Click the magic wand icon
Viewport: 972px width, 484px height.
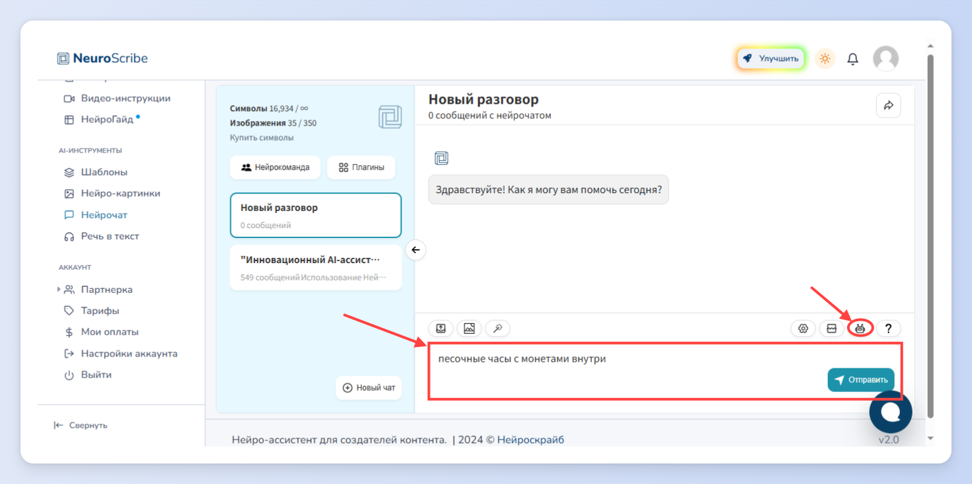(x=497, y=328)
